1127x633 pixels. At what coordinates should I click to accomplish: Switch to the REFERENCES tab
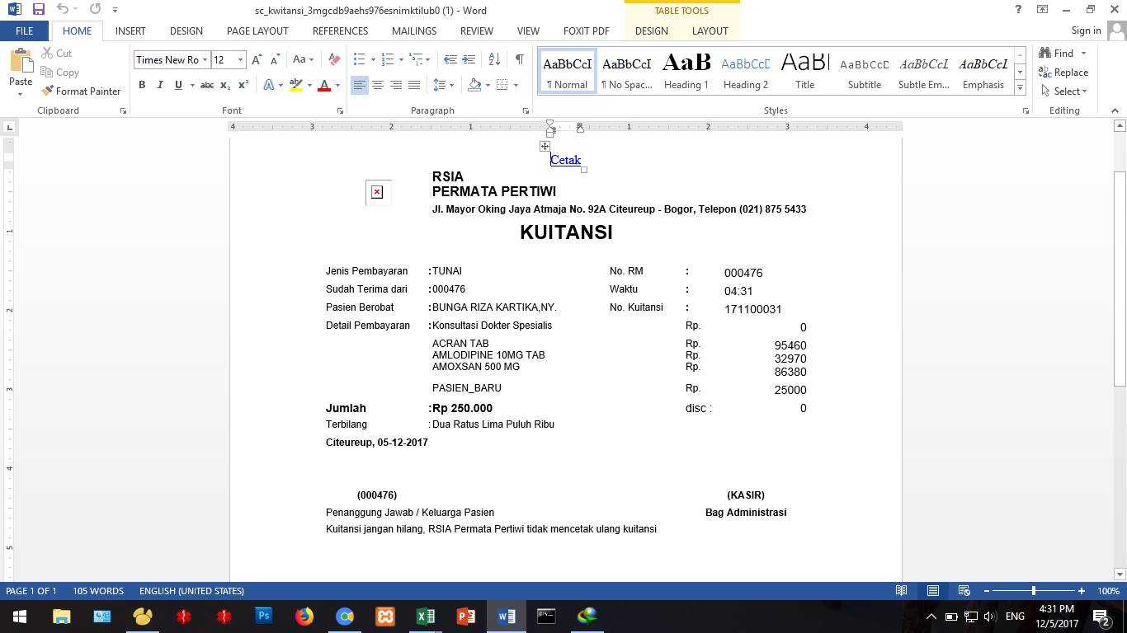click(x=340, y=31)
